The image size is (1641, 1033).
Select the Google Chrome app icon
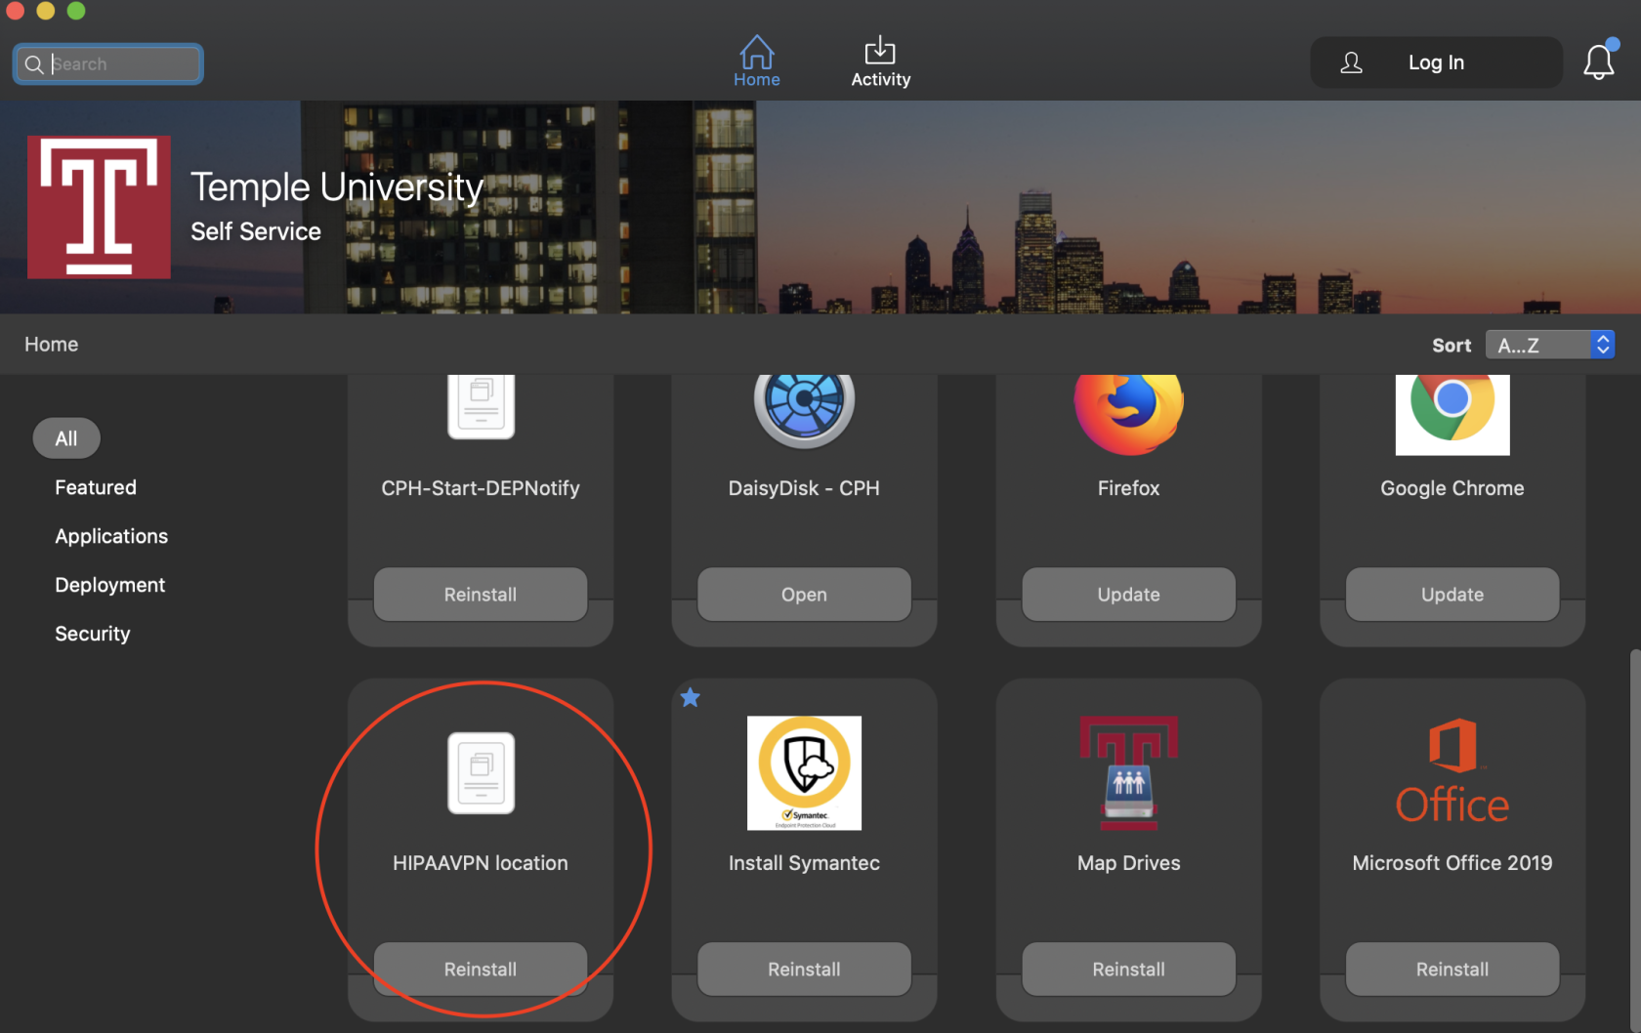1452,414
